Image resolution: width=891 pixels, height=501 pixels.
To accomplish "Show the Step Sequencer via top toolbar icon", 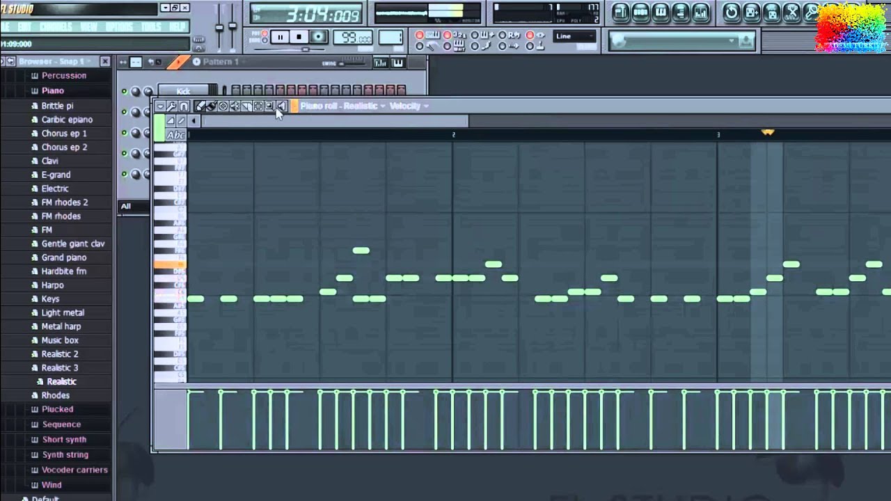I will pyautogui.click(x=640, y=12).
